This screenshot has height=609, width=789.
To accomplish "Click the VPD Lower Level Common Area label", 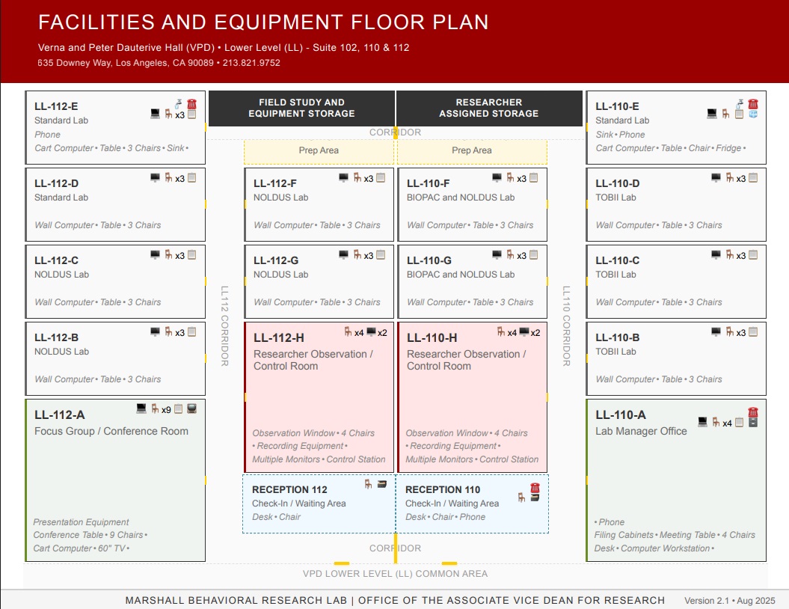I will (x=395, y=574).
